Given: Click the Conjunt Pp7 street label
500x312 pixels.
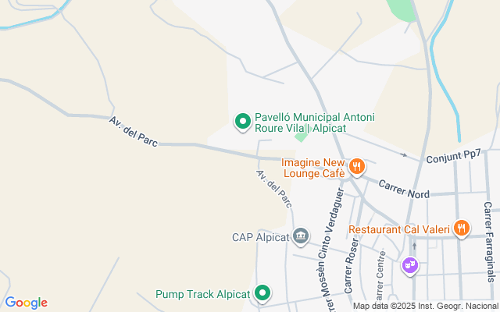Looking at the screenshot, I should tap(453, 156).
